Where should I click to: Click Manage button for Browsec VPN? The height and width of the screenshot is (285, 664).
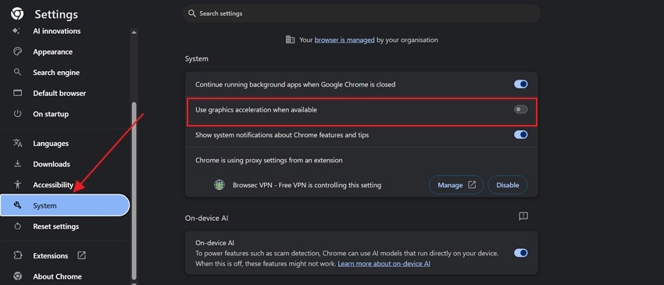point(456,185)
